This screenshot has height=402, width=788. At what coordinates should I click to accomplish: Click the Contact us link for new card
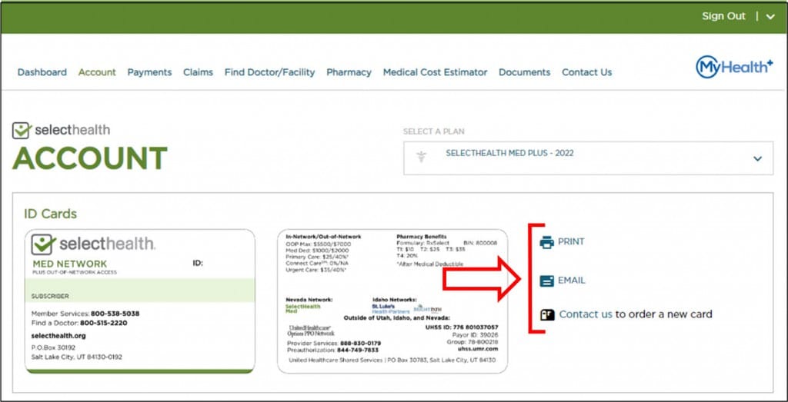(x=586, y=314)
